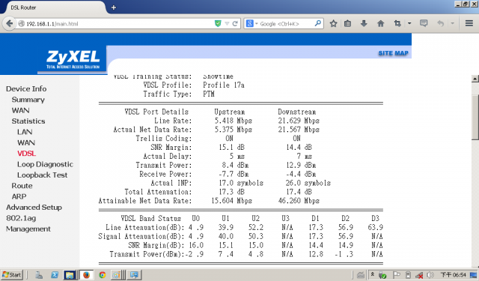
Task: Click the greyed undo arrow toolbar icon
Action: click(440, 23)
